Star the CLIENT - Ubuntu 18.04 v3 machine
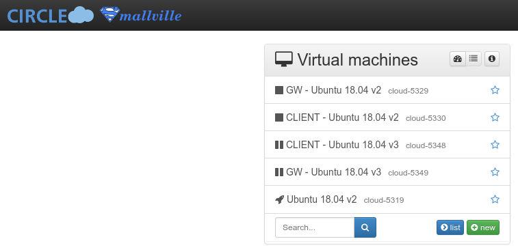The height and width of the screenshot is (252, 518). [x=495, y=145]
